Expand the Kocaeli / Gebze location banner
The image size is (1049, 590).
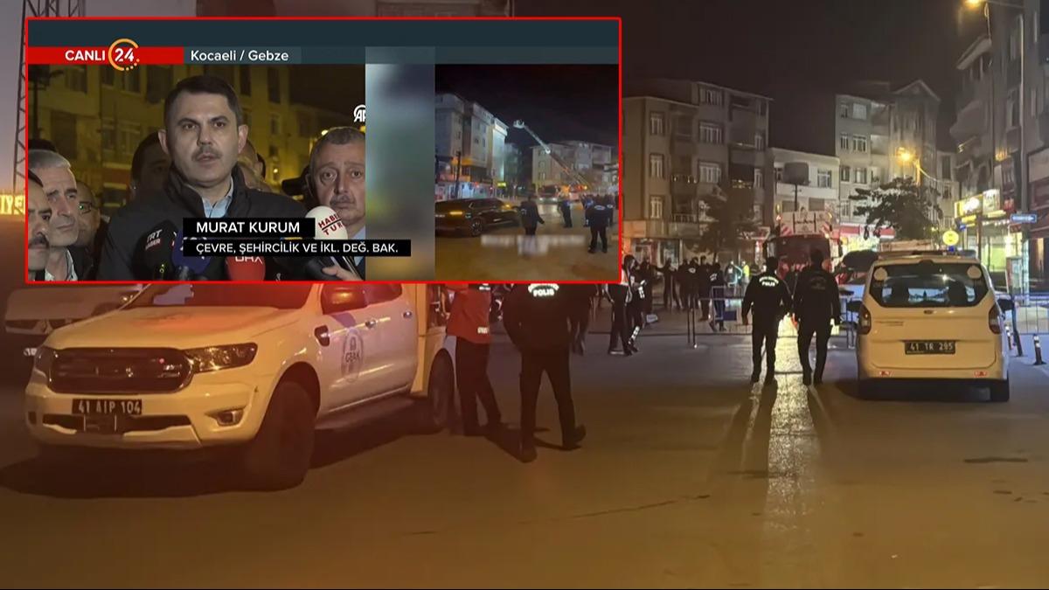tap(239, 54)
